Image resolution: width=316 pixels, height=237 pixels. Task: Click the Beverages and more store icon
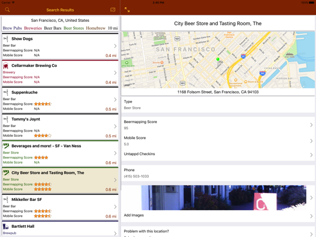(x=6, y=145)
